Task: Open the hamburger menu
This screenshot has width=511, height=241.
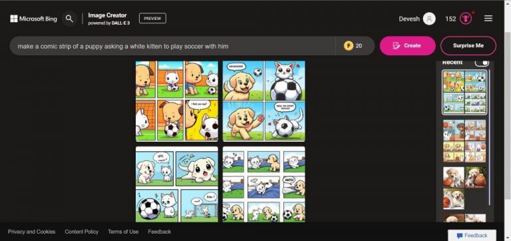Action: click(x=488, y=19)
